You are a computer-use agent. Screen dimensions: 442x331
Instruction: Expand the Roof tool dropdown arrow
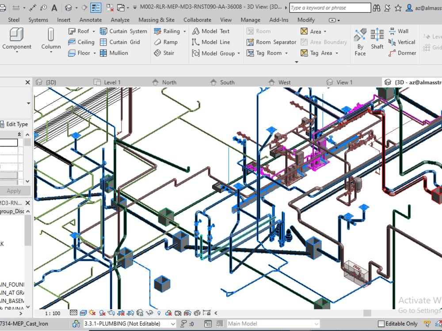point(94,31)
